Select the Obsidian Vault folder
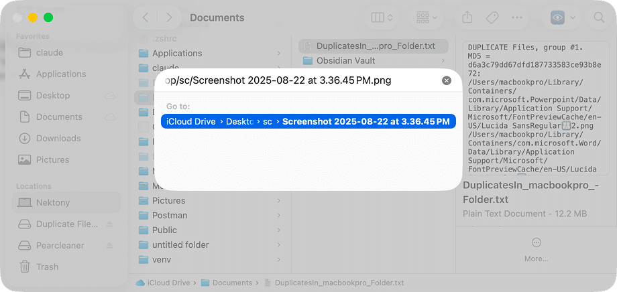The height and width of the screenshot is (292, 617). click(345, 60)
